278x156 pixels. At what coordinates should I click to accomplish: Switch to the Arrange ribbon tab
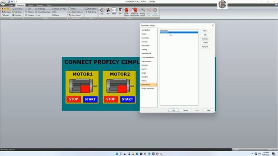(40, 5)
